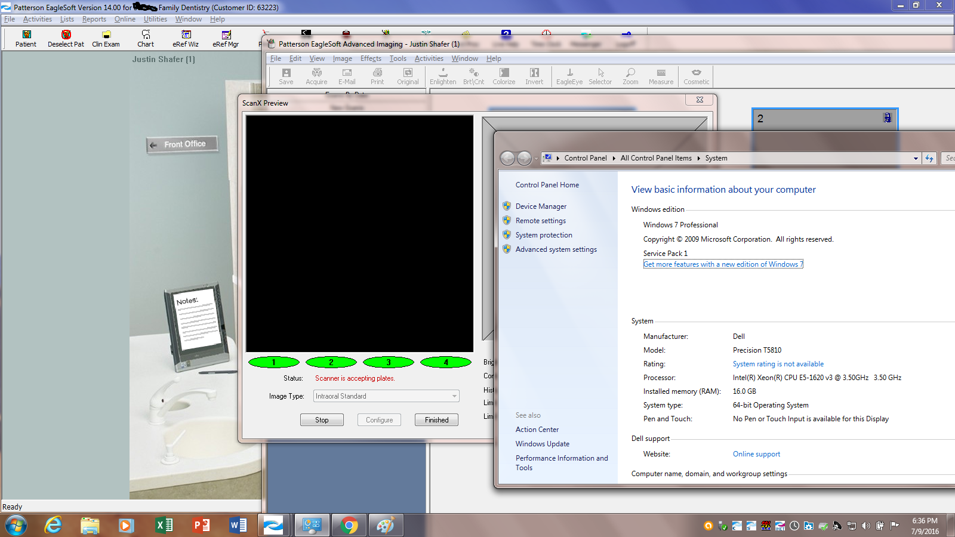This screenshot has width=955, height=537.
Task: Click the Original icon in imaging toolbar
Action: tap(408, 76)
